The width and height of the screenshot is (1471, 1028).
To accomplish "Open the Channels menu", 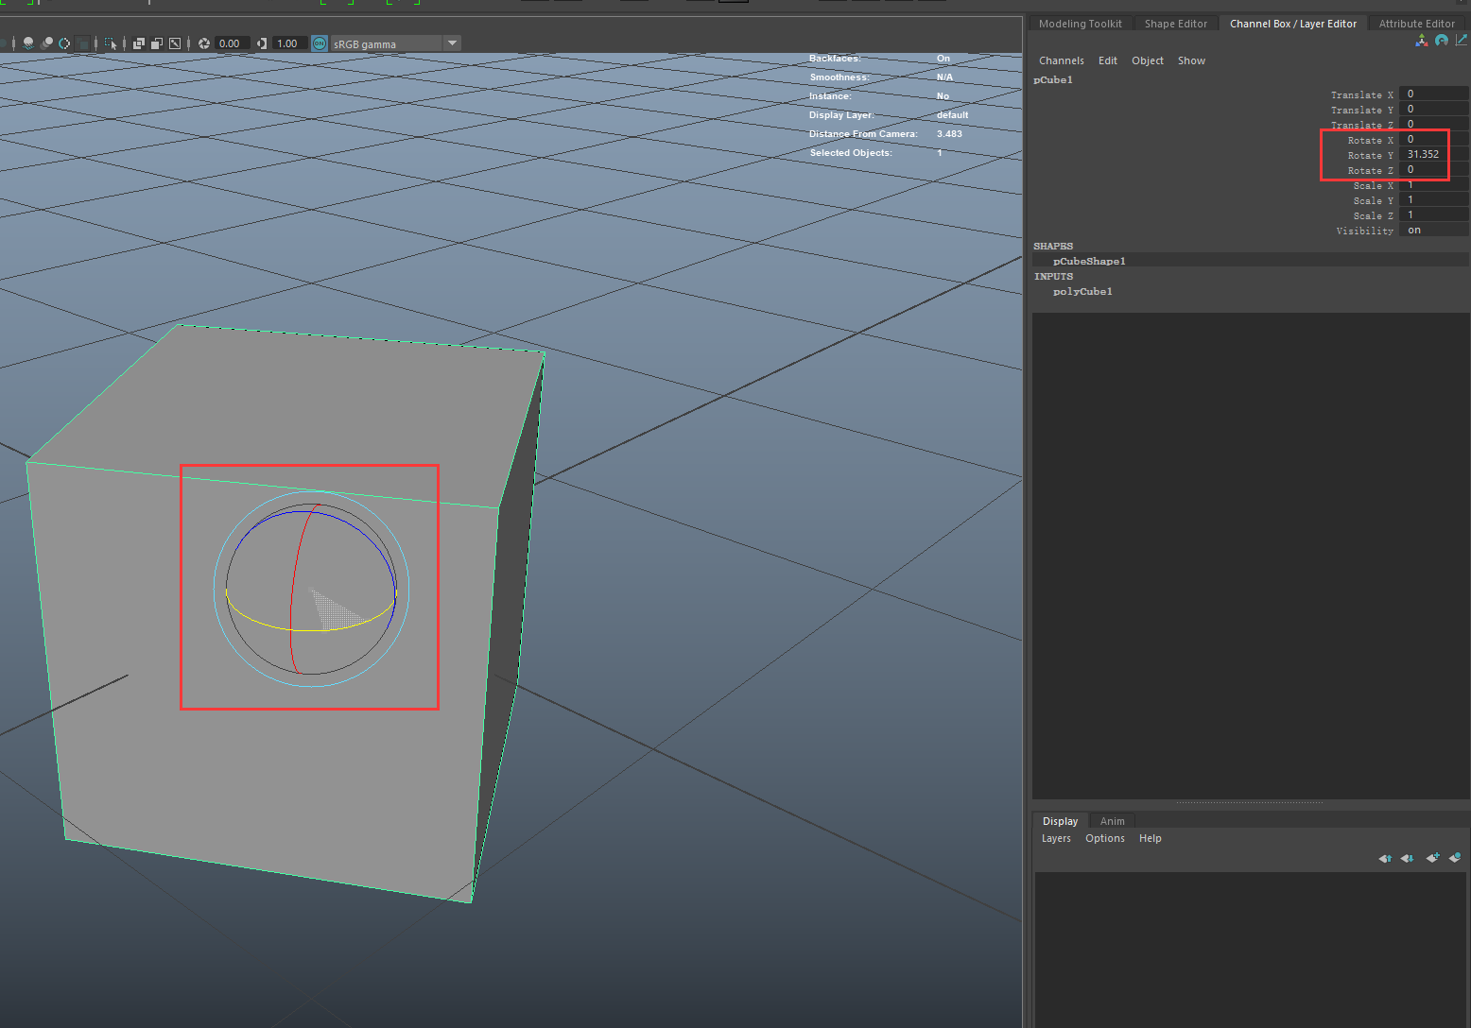I will (1061, 60).
